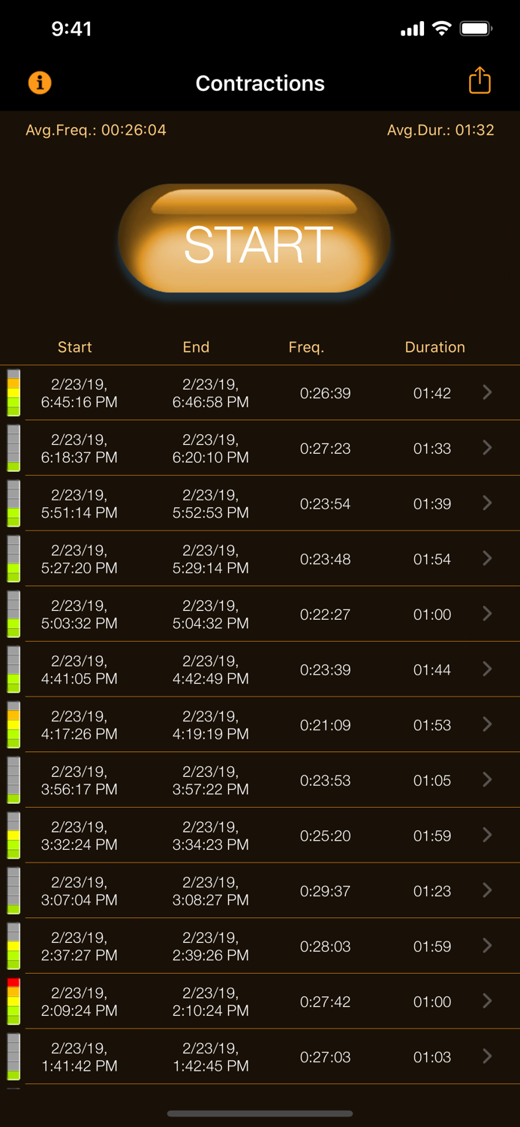Tap the Freq. column header
The width and height of the screenshot is (520, 1127).
coord(306,346)
